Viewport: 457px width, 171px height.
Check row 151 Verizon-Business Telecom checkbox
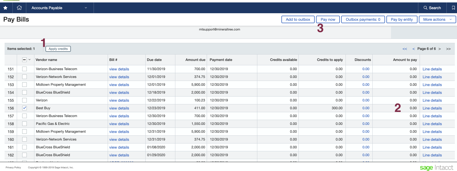pos(24,69)
